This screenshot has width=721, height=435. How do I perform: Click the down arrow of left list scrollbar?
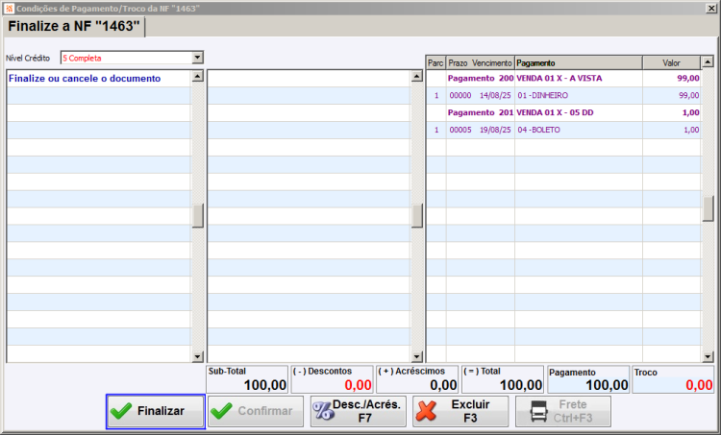coord(198,356)
